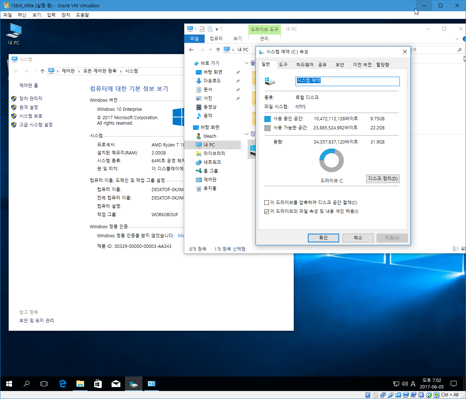Click VirtualBox optical disc status icon
The image size is (466, 399).
tap(375, 395)
